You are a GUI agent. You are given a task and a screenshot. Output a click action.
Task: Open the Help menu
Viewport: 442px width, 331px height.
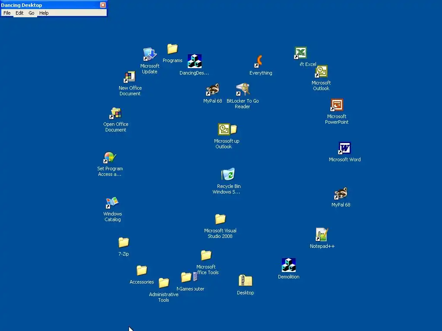pos(44,13)
